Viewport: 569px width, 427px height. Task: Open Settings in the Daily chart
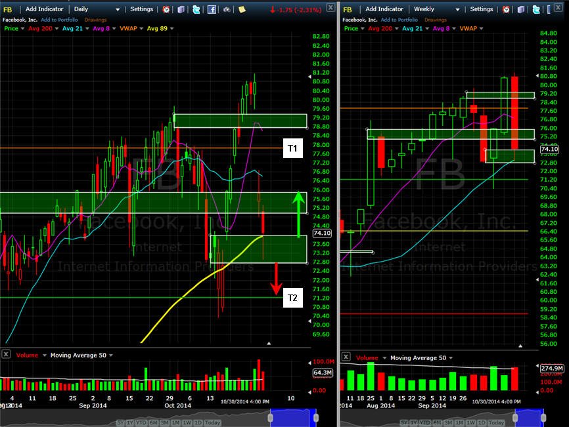(x=141, y=9)
